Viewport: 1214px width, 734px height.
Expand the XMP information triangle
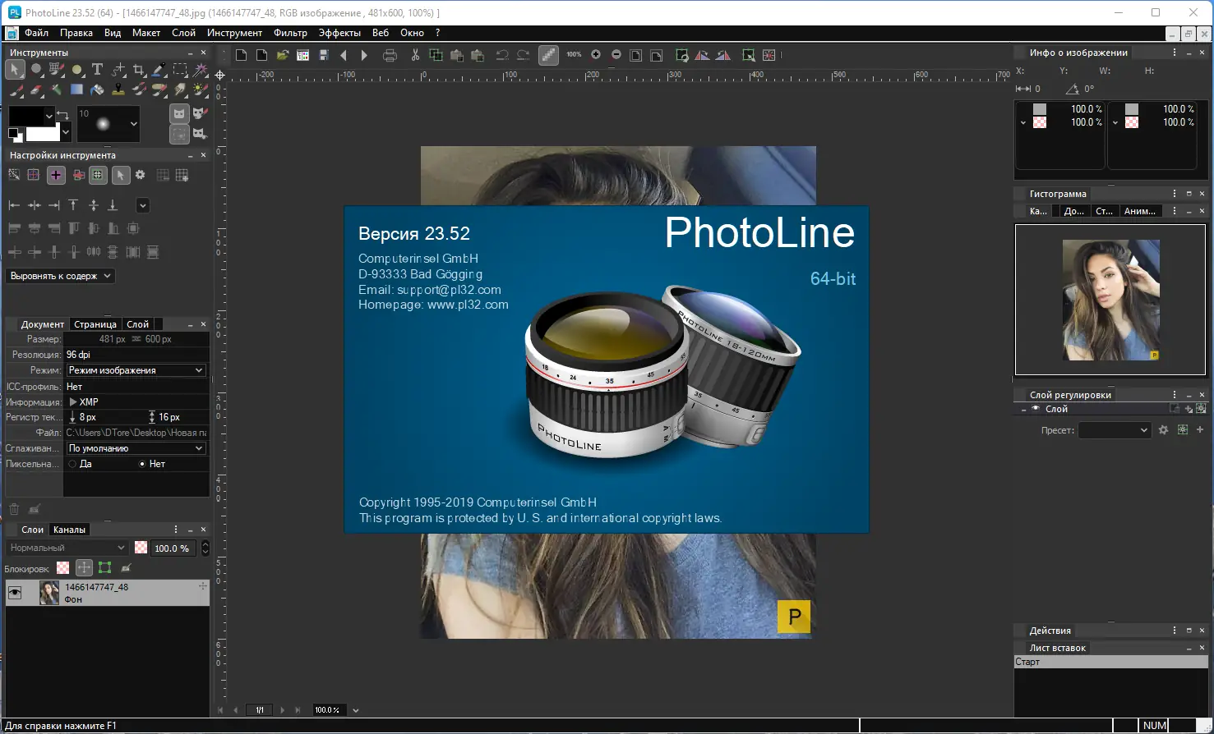[x=73, y=402]
